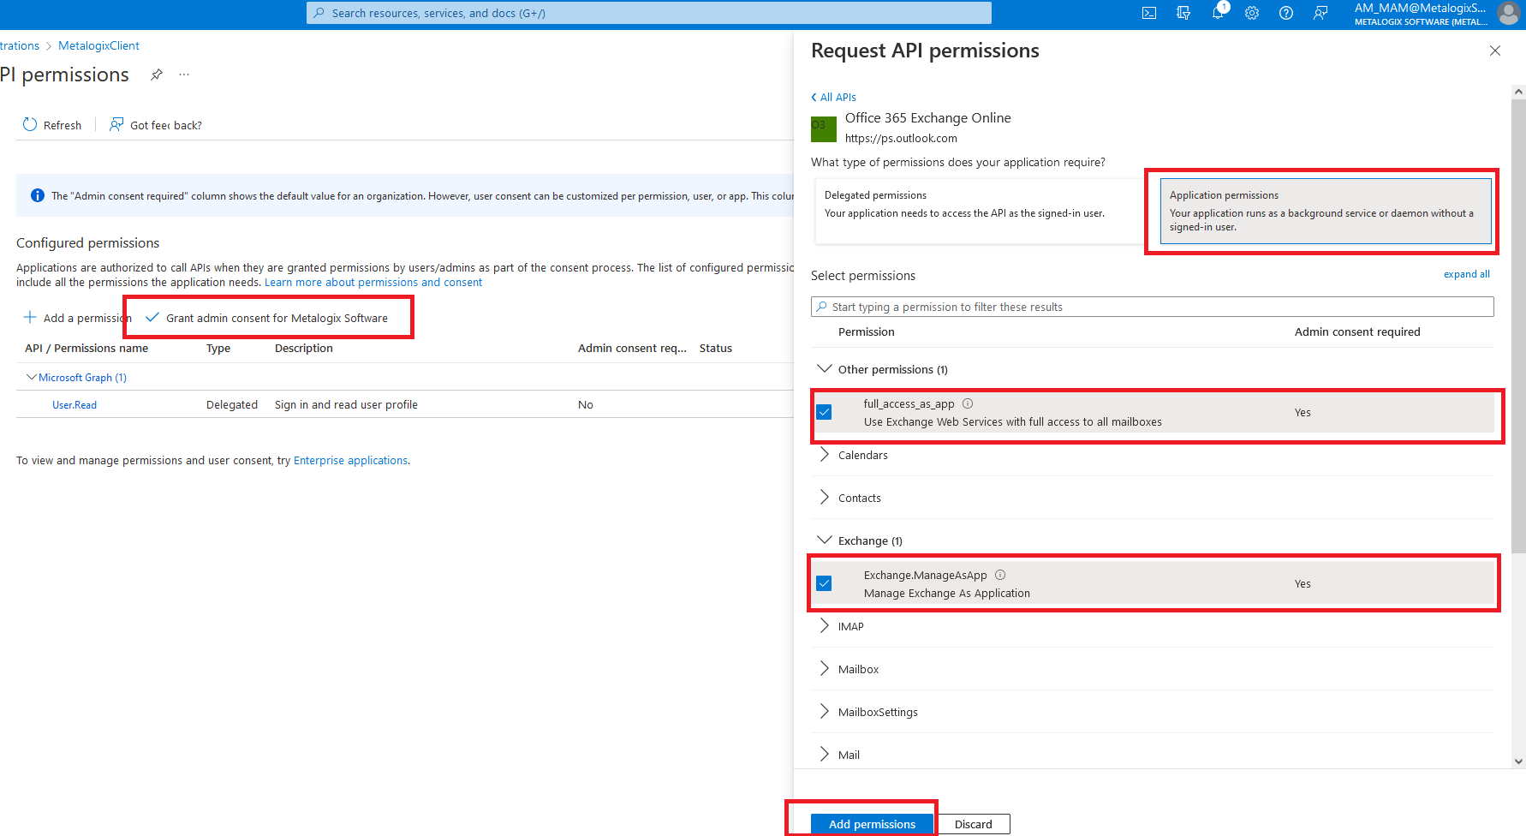Go back to All APIs
Screen dimensions: 1526x836
click(x=833, y=97)
